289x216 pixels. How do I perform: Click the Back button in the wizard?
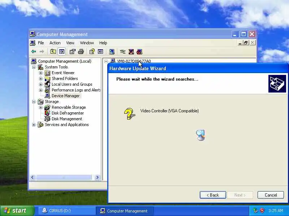point(213,195)
